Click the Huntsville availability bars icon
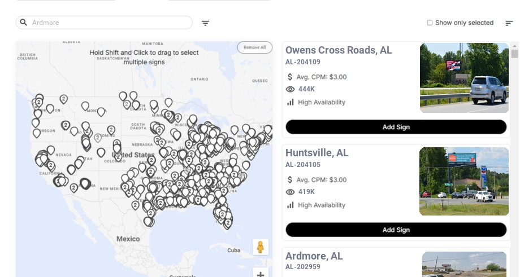The image size is (520, 277). tap(291, 205)
